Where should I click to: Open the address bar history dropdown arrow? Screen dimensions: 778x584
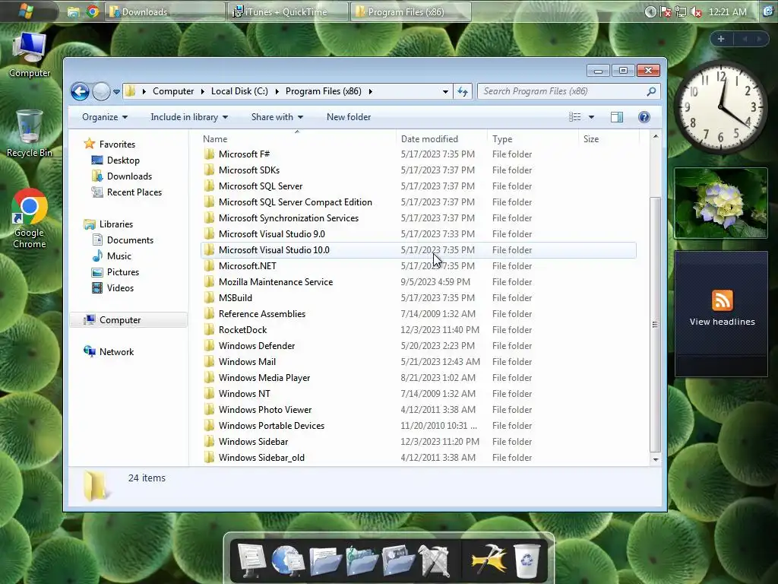445,91
